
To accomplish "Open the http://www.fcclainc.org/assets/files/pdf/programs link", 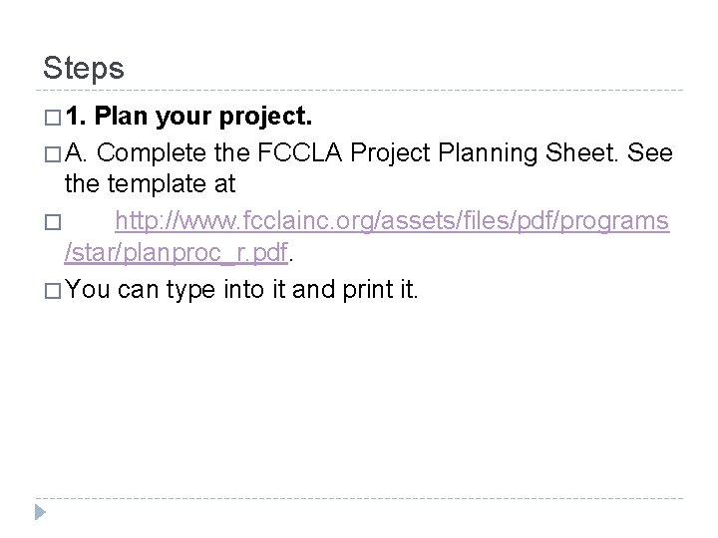I will click(x=392, y=221).
